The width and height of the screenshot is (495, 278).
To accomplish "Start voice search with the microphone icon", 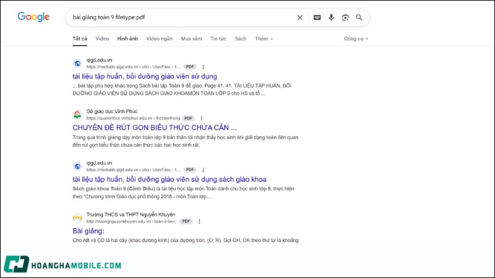I will point(331,18).
